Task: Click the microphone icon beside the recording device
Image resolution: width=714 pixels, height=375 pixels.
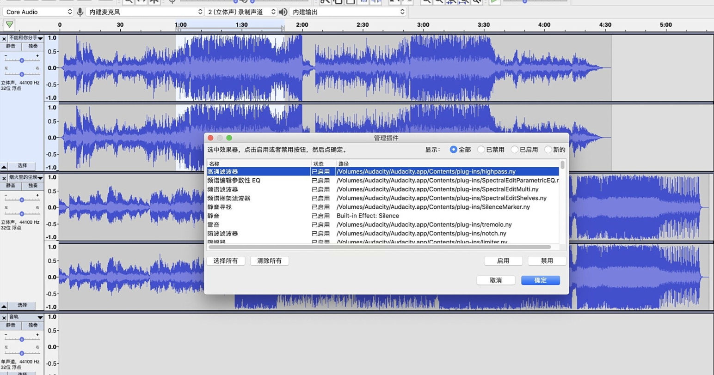Action: pyautogui.click(x=80, y=12)
